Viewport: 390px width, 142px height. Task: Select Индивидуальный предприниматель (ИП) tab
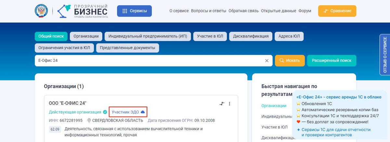[x=148, y=36]
